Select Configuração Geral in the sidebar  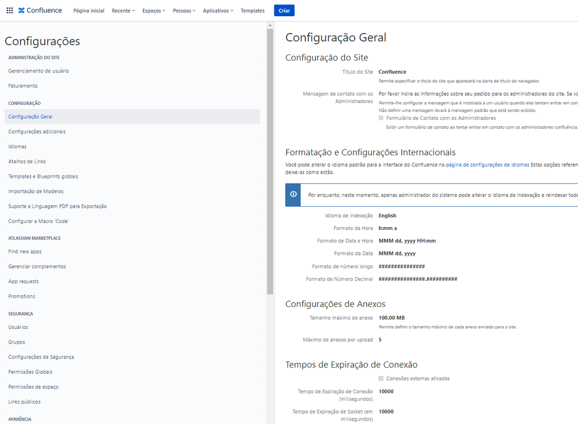132,116
